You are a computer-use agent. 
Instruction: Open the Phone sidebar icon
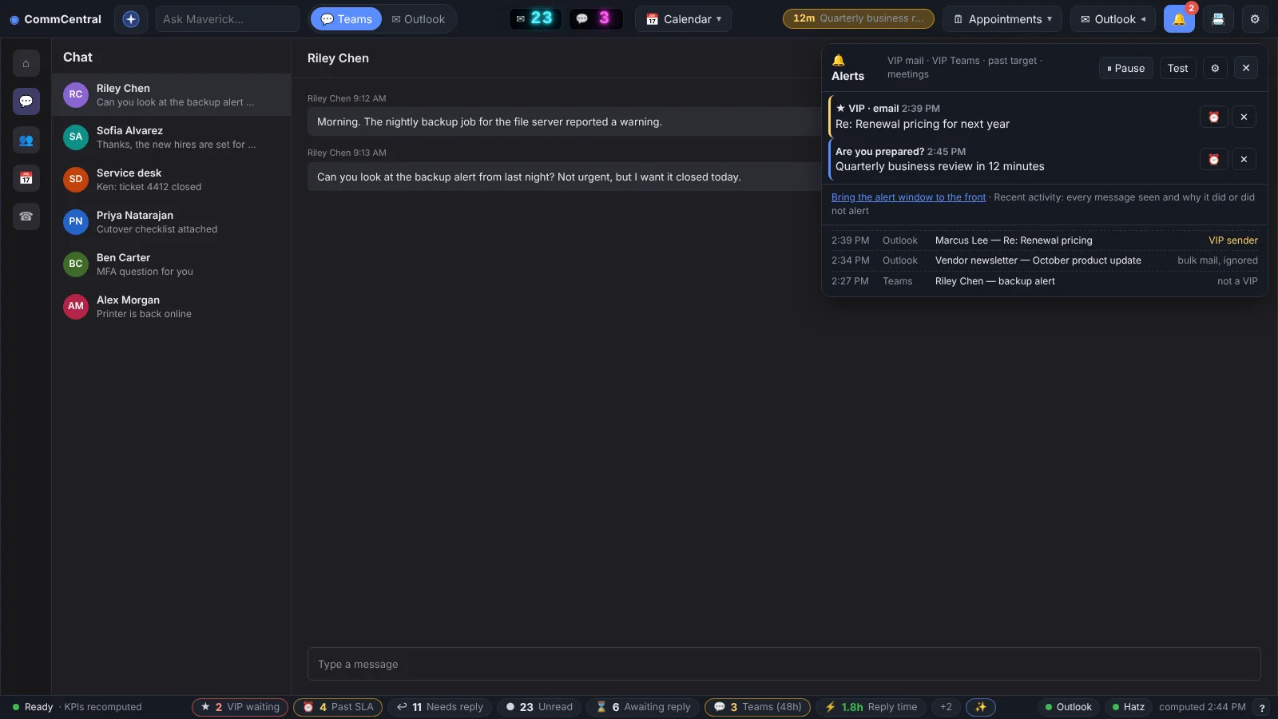click(x=26, y=216)
